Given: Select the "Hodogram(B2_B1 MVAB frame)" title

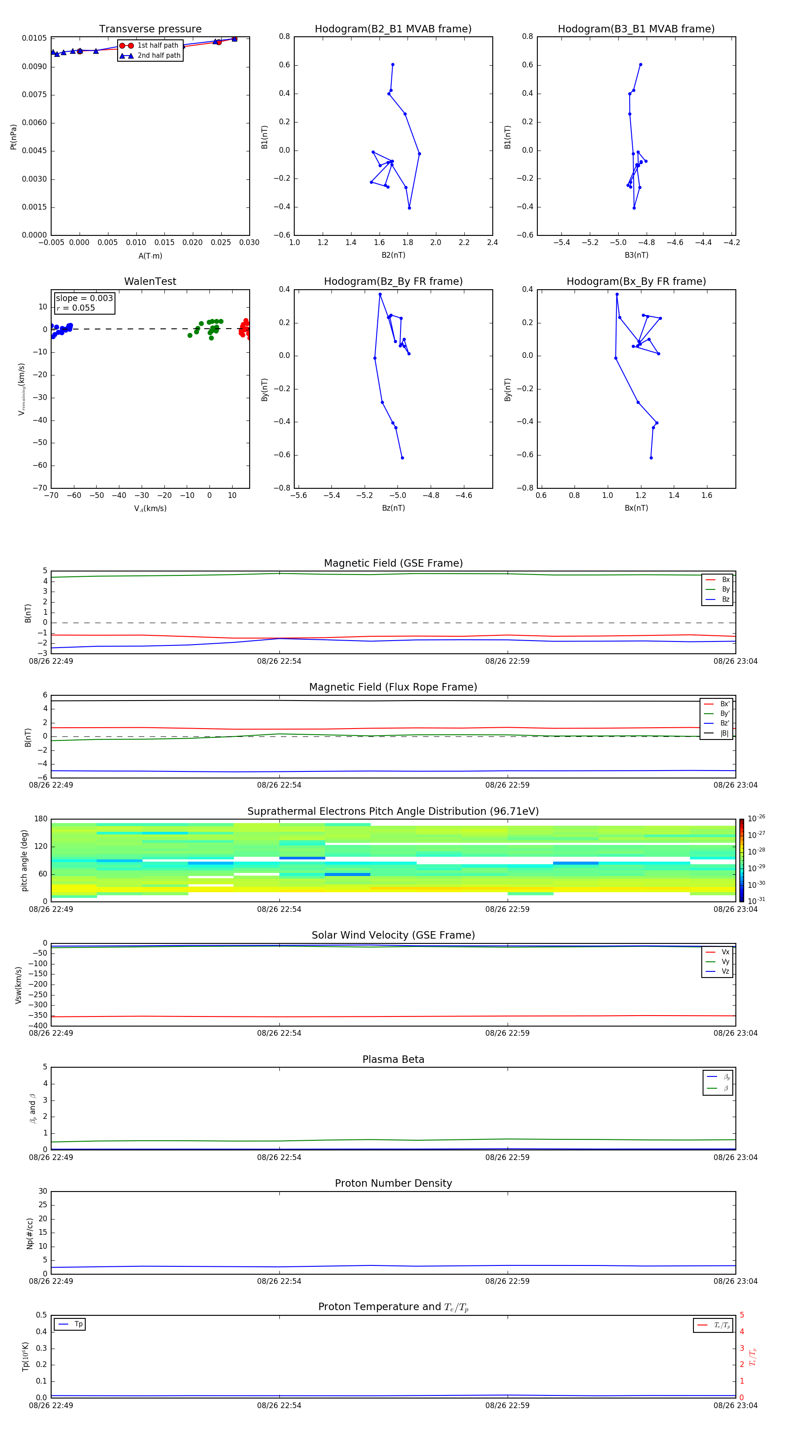Looking at the screenshot, I should [x=393, y=29].
